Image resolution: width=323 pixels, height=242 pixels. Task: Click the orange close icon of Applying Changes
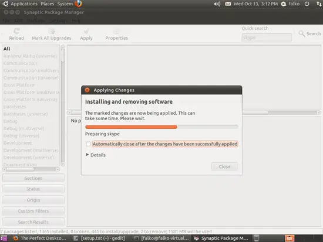[88, 90]
